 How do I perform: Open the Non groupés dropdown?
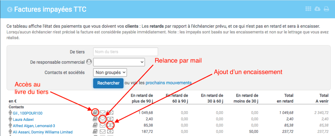(110, 72)
